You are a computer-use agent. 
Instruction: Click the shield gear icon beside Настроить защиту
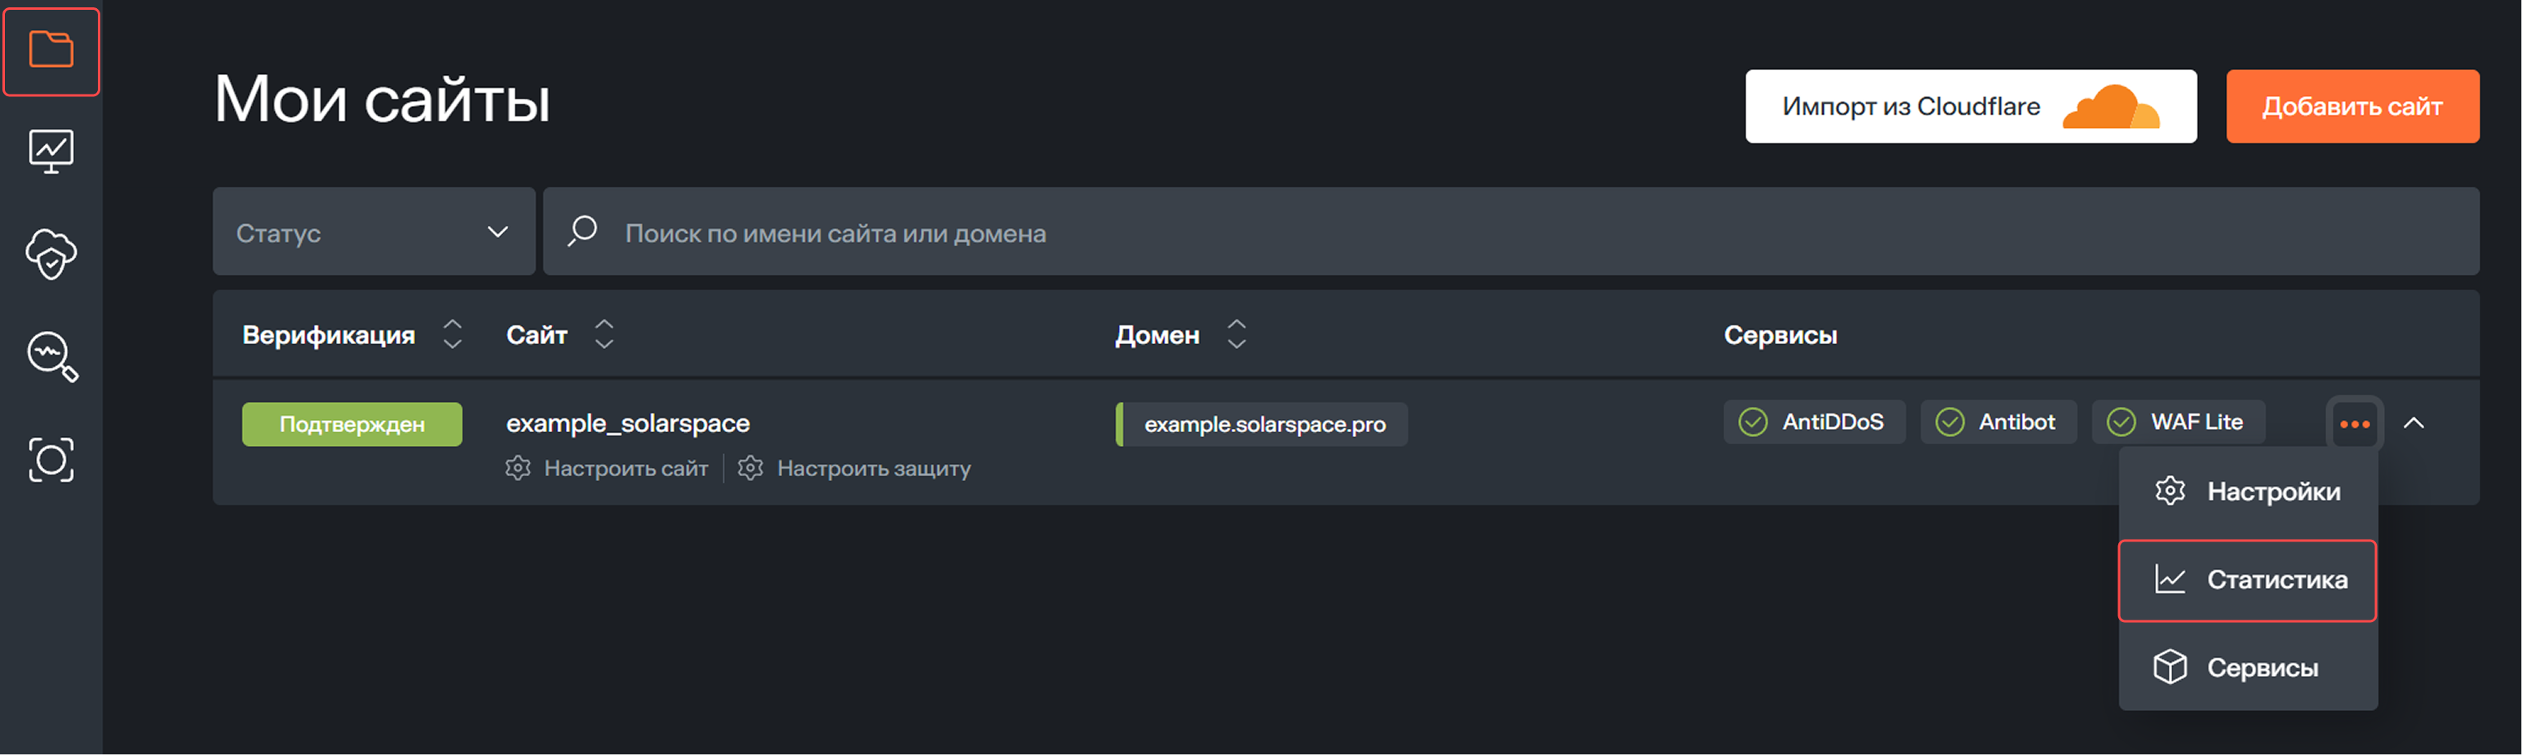pos(751,468)
